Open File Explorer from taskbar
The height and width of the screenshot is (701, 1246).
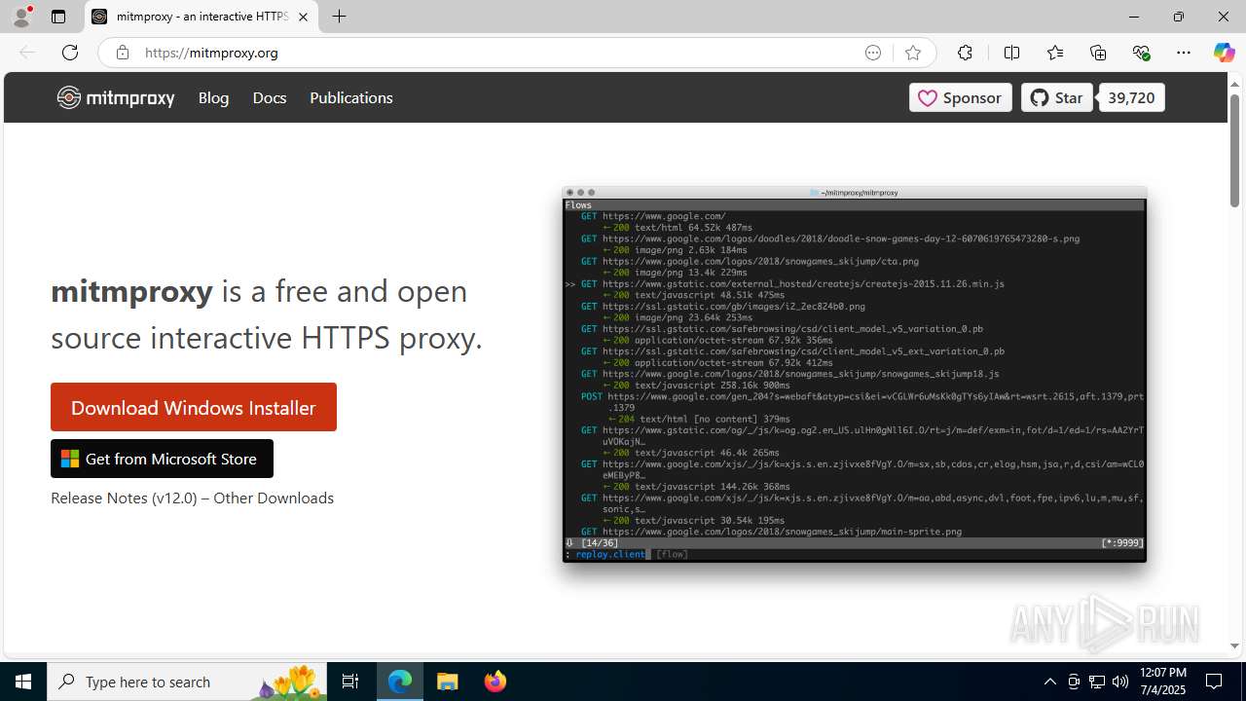point(448,682)
